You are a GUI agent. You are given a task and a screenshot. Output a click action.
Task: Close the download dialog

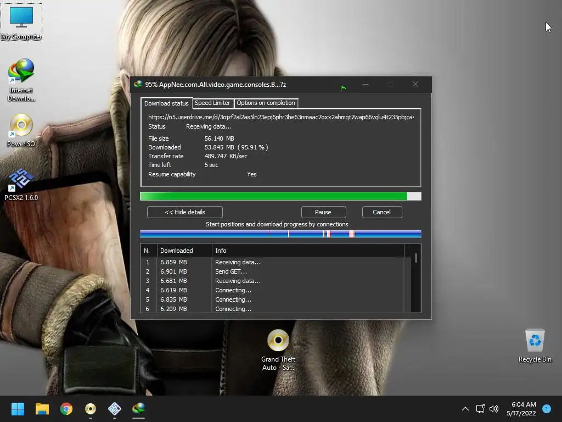(415, 84)
